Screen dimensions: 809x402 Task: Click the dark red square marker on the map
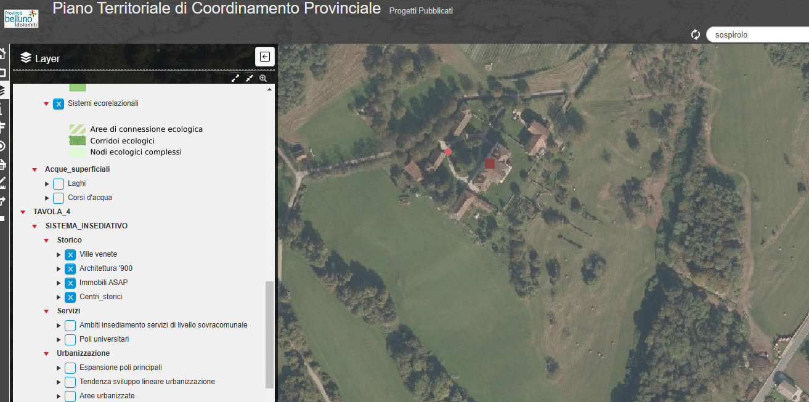[x=490, y=163]
